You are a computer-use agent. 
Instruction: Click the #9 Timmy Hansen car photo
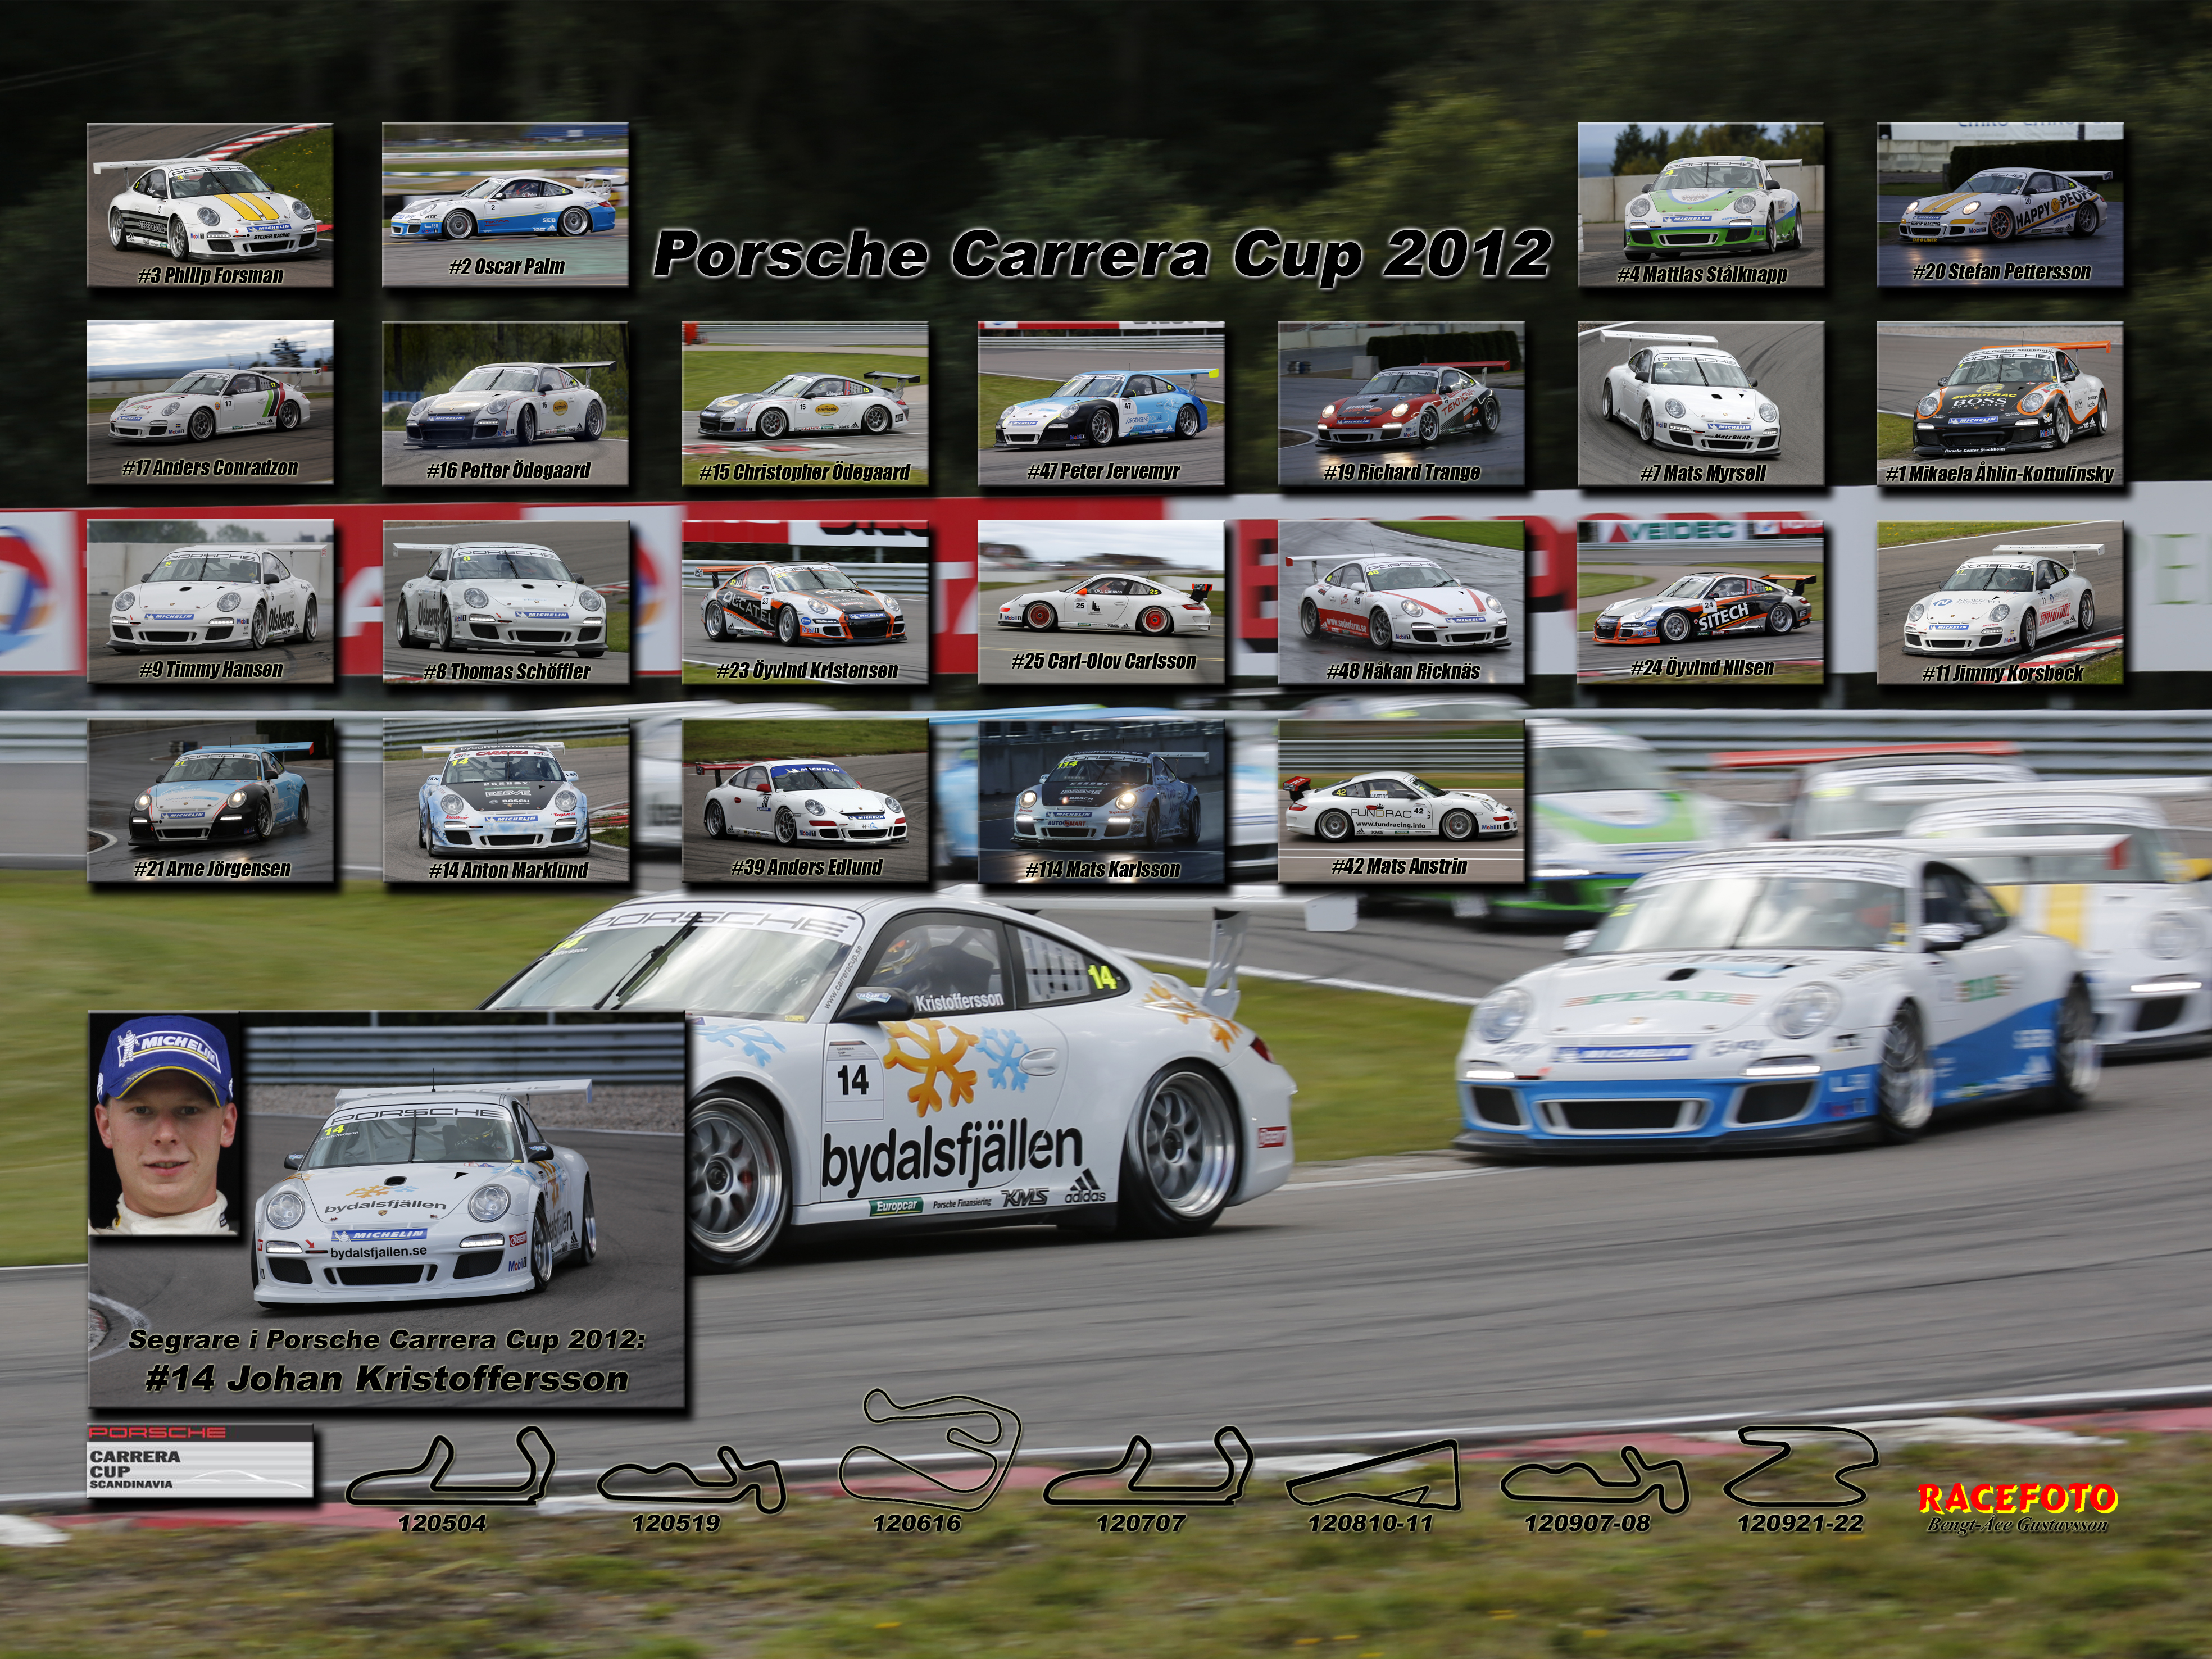point(210,602)
